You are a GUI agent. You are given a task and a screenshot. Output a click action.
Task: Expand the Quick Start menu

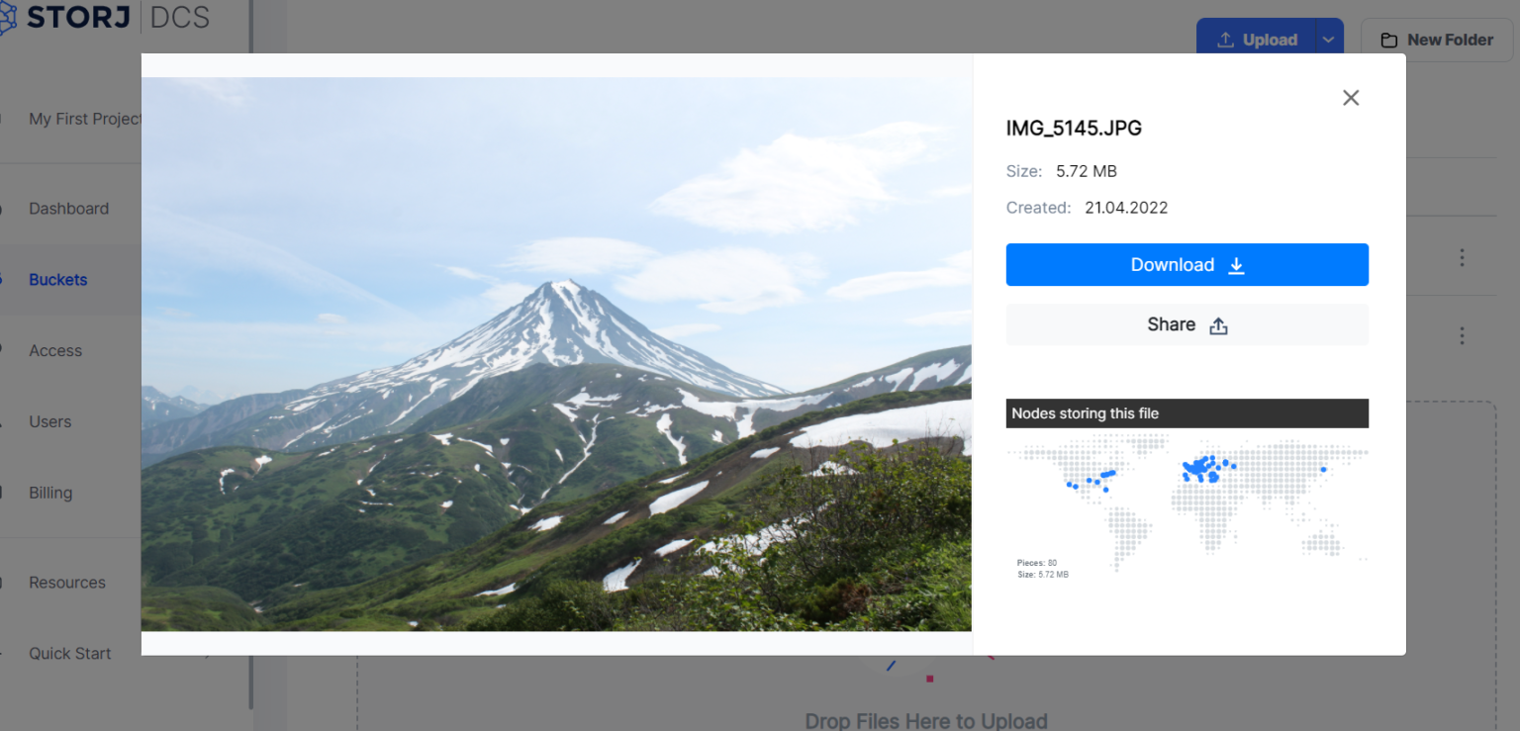(69, 654)
